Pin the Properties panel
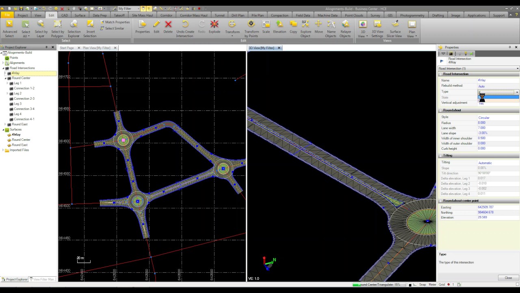This screenshot has width=520, height=293. (510, 47)
